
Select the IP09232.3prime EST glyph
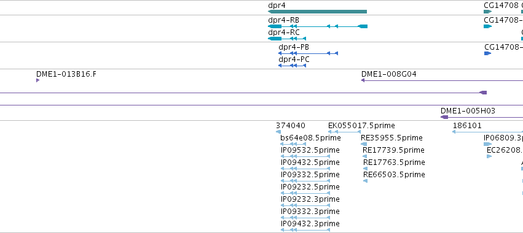305,205
